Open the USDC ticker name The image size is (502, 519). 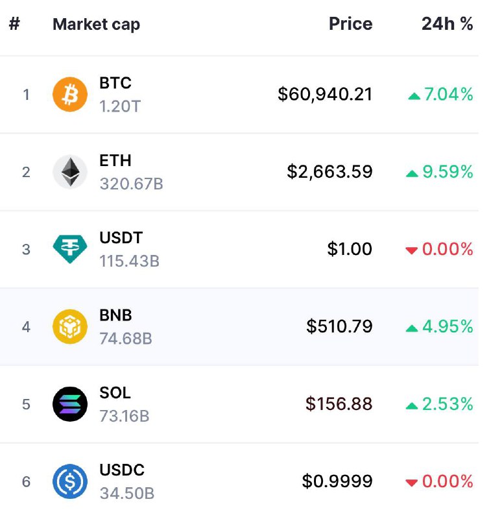pos(122,470)
